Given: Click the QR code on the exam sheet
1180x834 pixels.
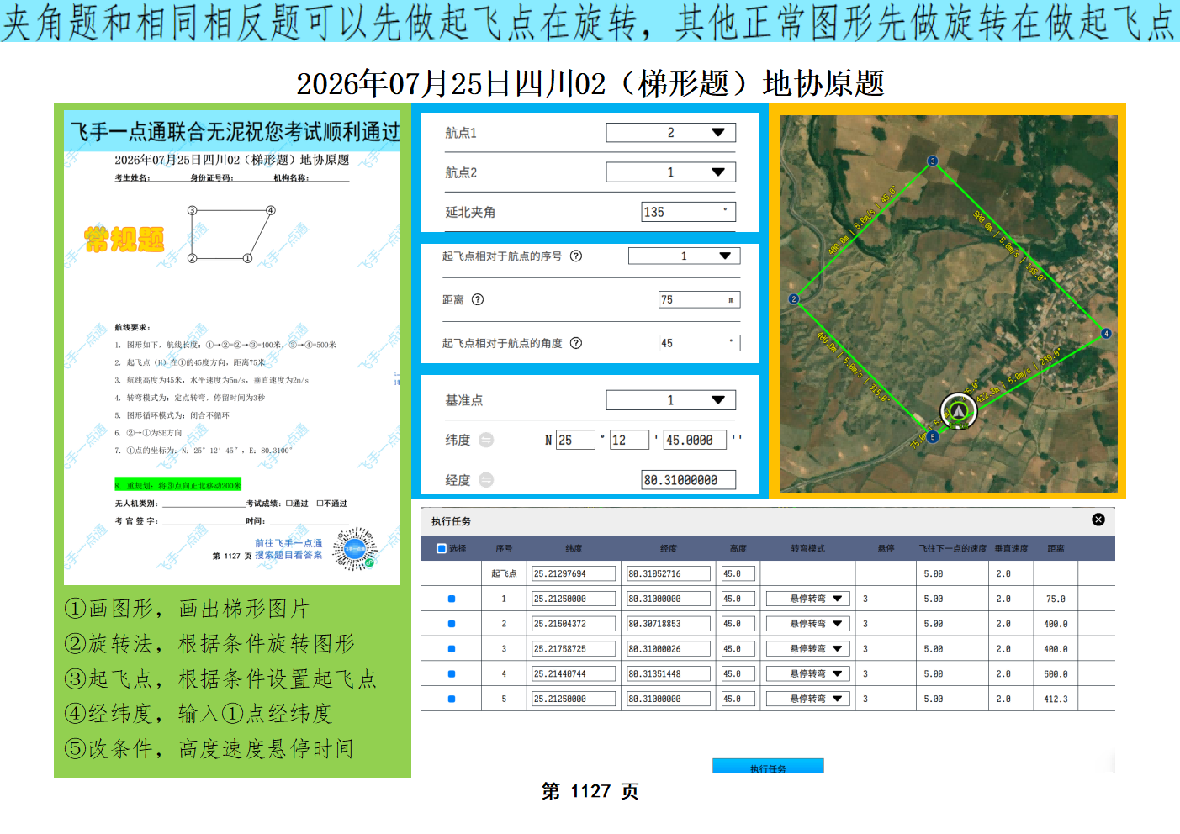Looking at the screenshot, I should (355, 549).
